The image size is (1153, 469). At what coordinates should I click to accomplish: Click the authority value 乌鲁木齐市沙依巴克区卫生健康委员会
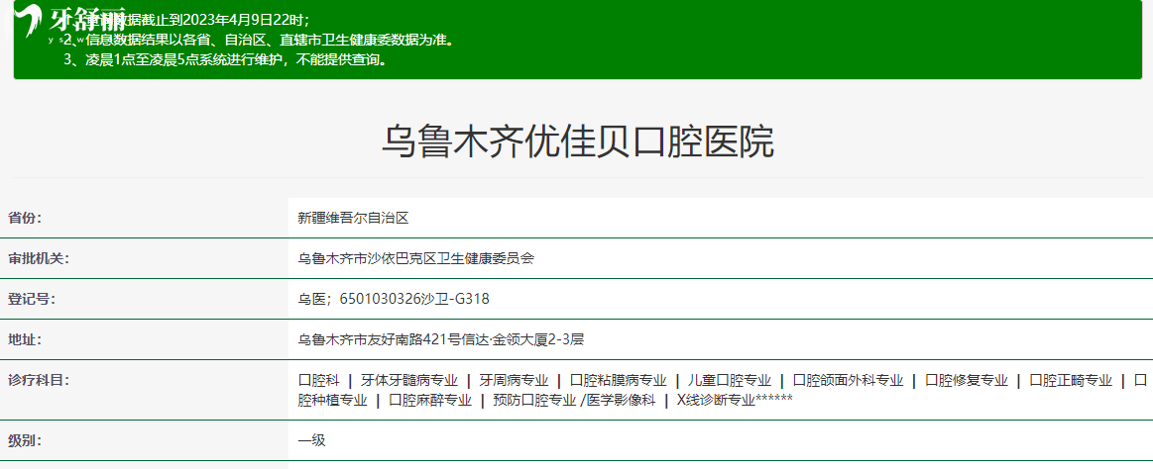coord(415,258)
